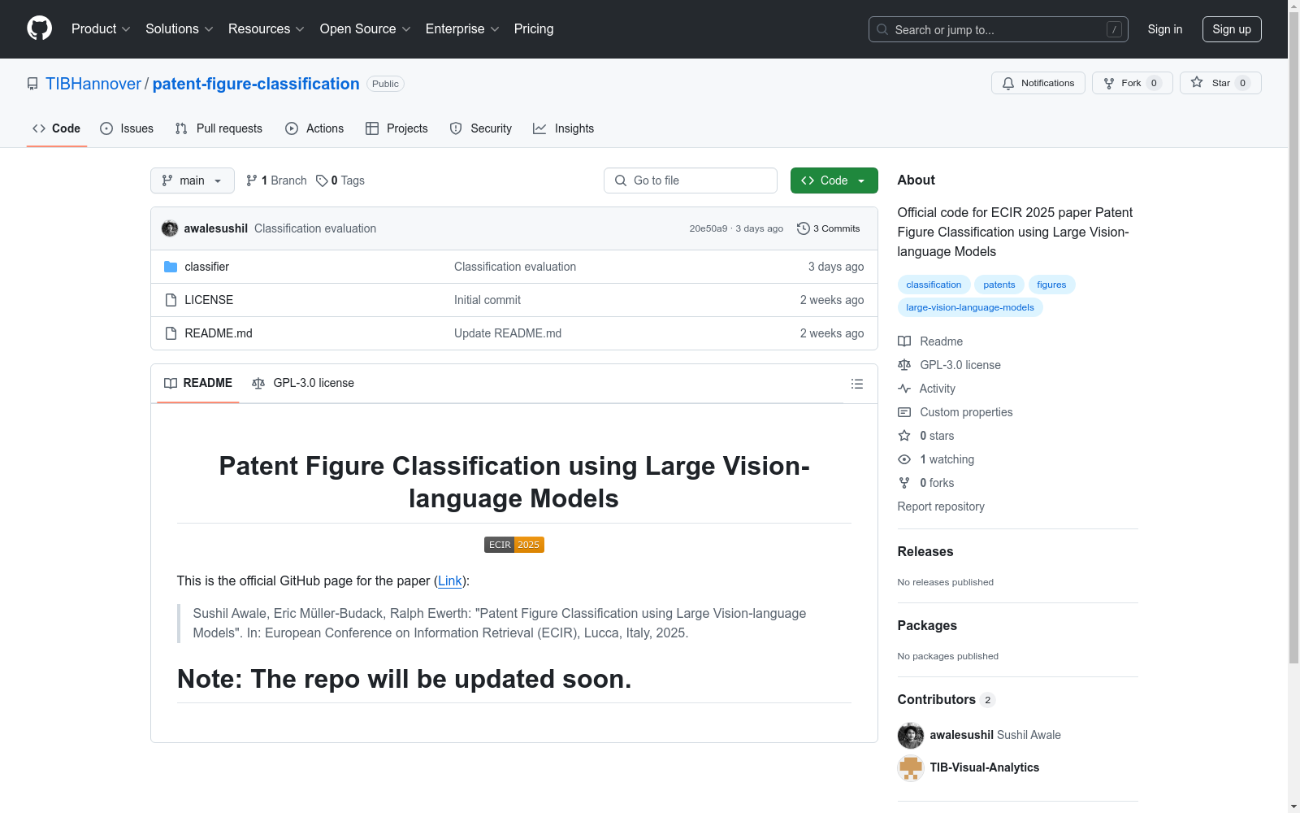This screenshot has width=1300, height=813.
Task: Expand the Open Source menu
Action: coord(366,29)
